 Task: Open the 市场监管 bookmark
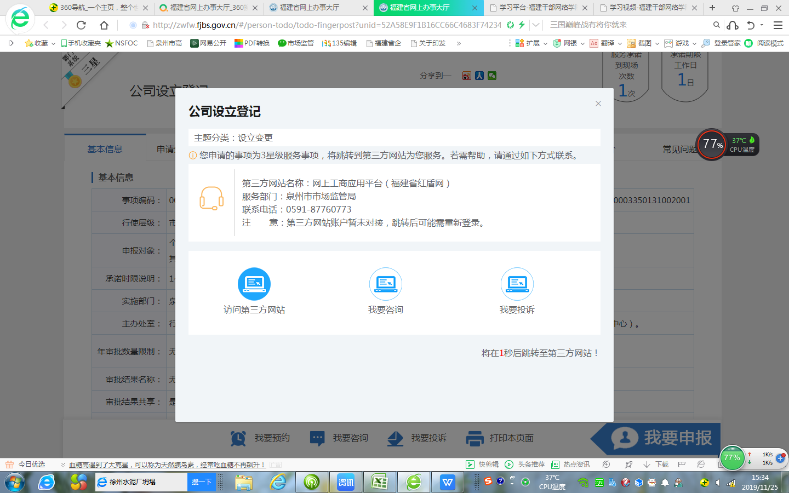pyautogui.click(x=296, y=43)
